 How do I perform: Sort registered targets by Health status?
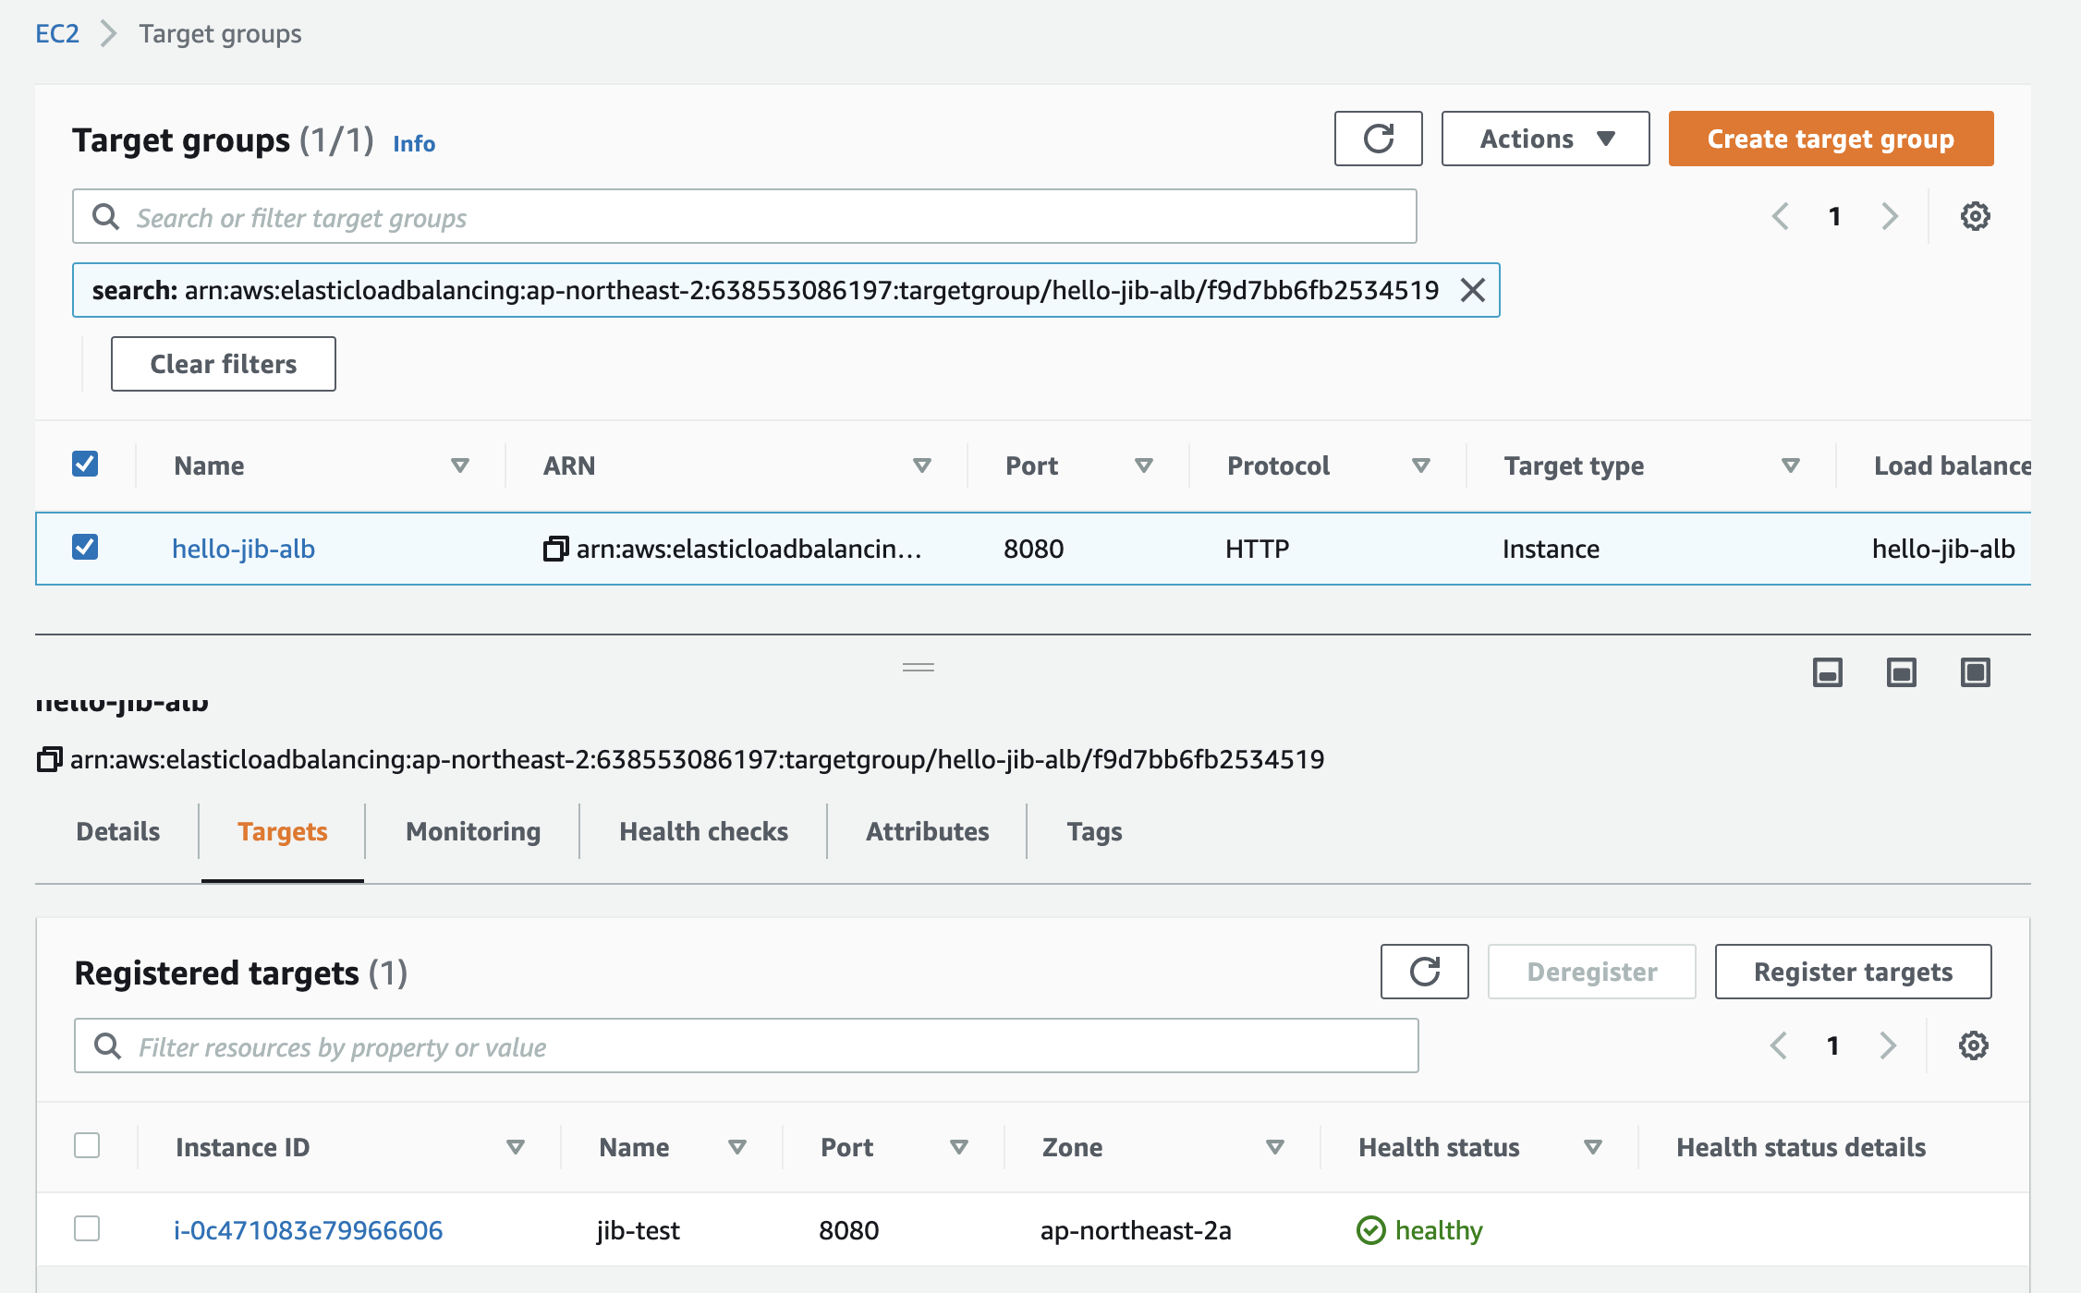tap(1592, 1147)
